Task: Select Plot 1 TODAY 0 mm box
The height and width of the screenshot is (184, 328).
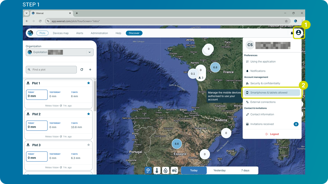Action: 37,95
